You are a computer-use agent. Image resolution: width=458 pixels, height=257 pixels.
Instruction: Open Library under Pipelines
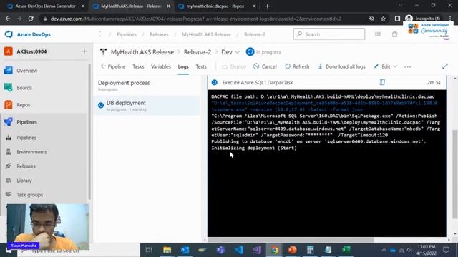tap(24, 181)
